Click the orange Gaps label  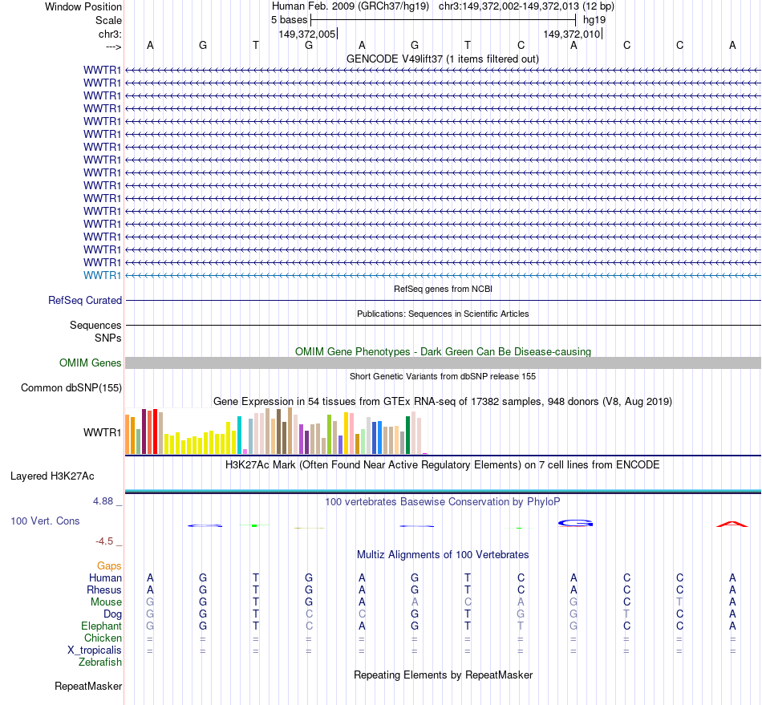[x=109, y=565]
